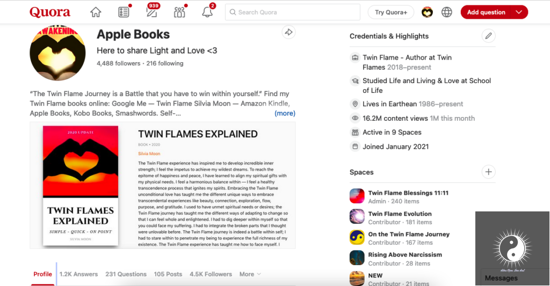The width and height of the screenshot is (550, 286).
Task: Open the Notifications bell icon
Action: pyautogui.click(x=207, y=12)
